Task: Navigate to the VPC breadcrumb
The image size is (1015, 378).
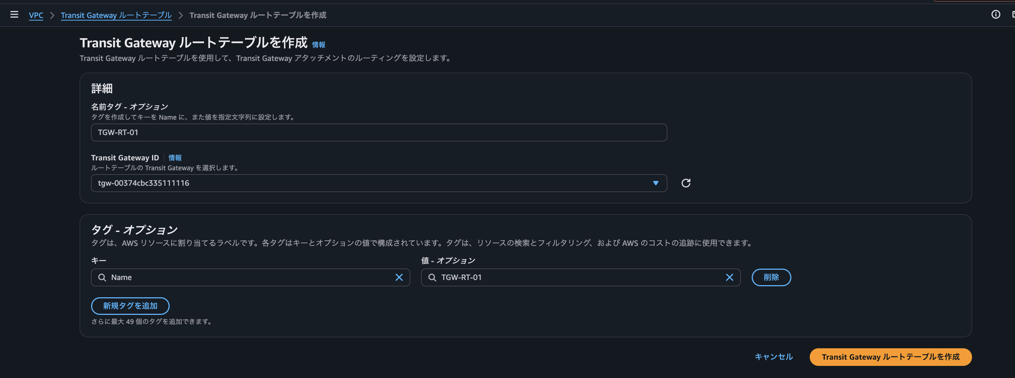Action: 36,15
